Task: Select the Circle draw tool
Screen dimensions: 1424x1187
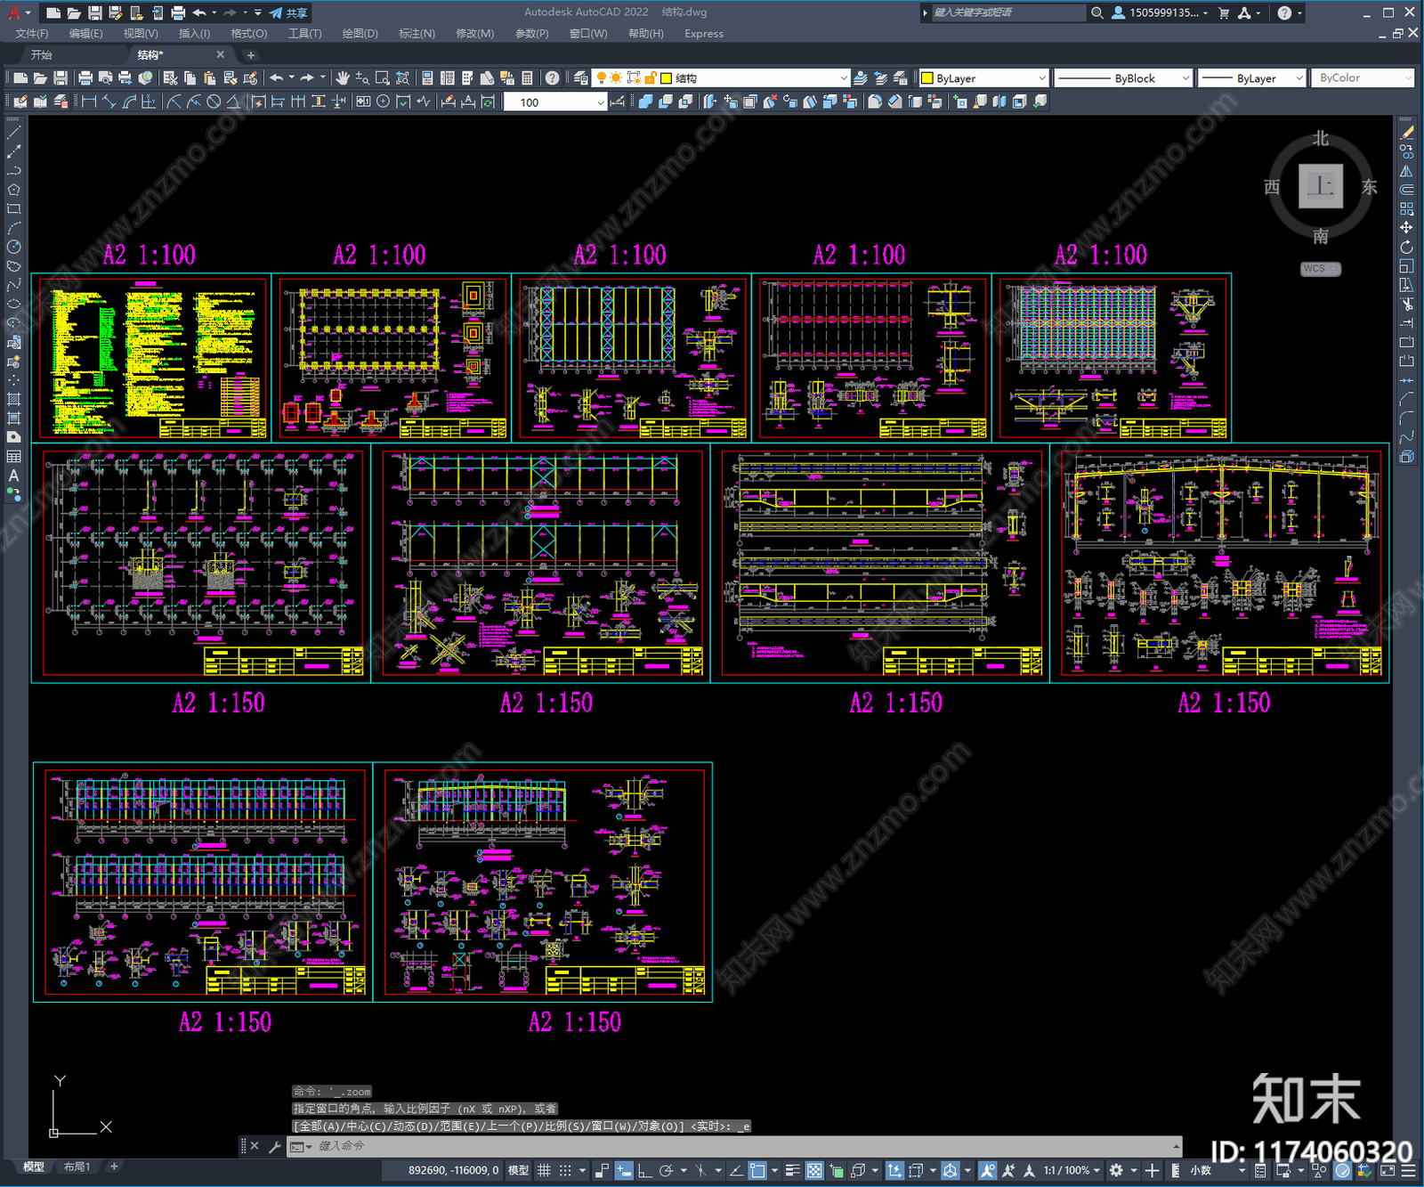Action: (13, 247)
